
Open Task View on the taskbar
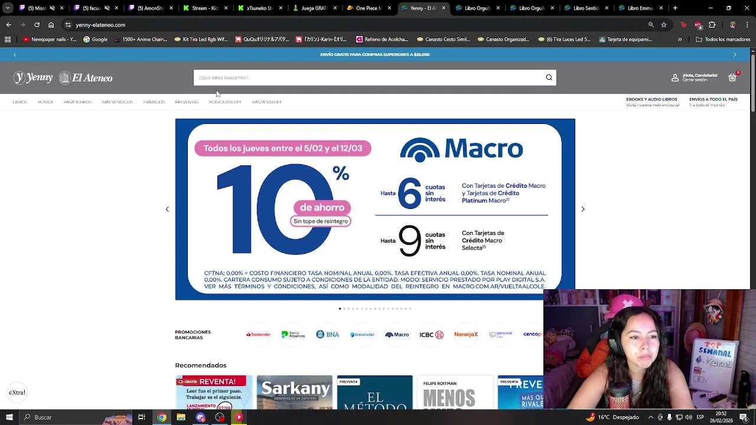(x=142, y=417)
